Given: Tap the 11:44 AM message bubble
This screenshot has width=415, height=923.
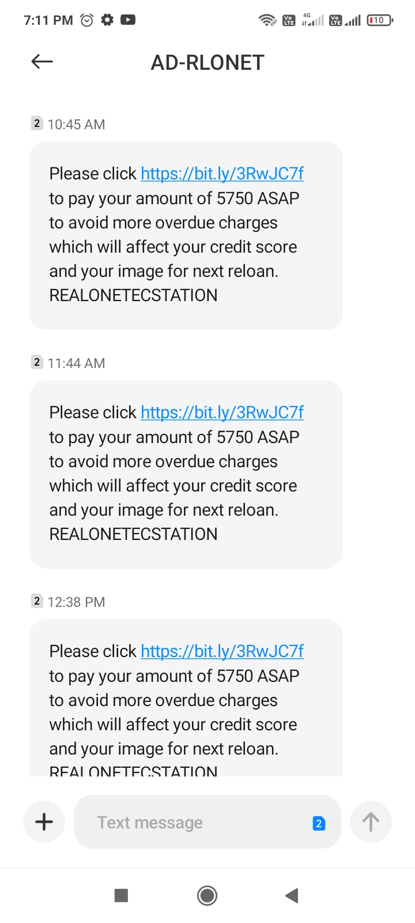Looking at the screenshot, I should [186, 474].
